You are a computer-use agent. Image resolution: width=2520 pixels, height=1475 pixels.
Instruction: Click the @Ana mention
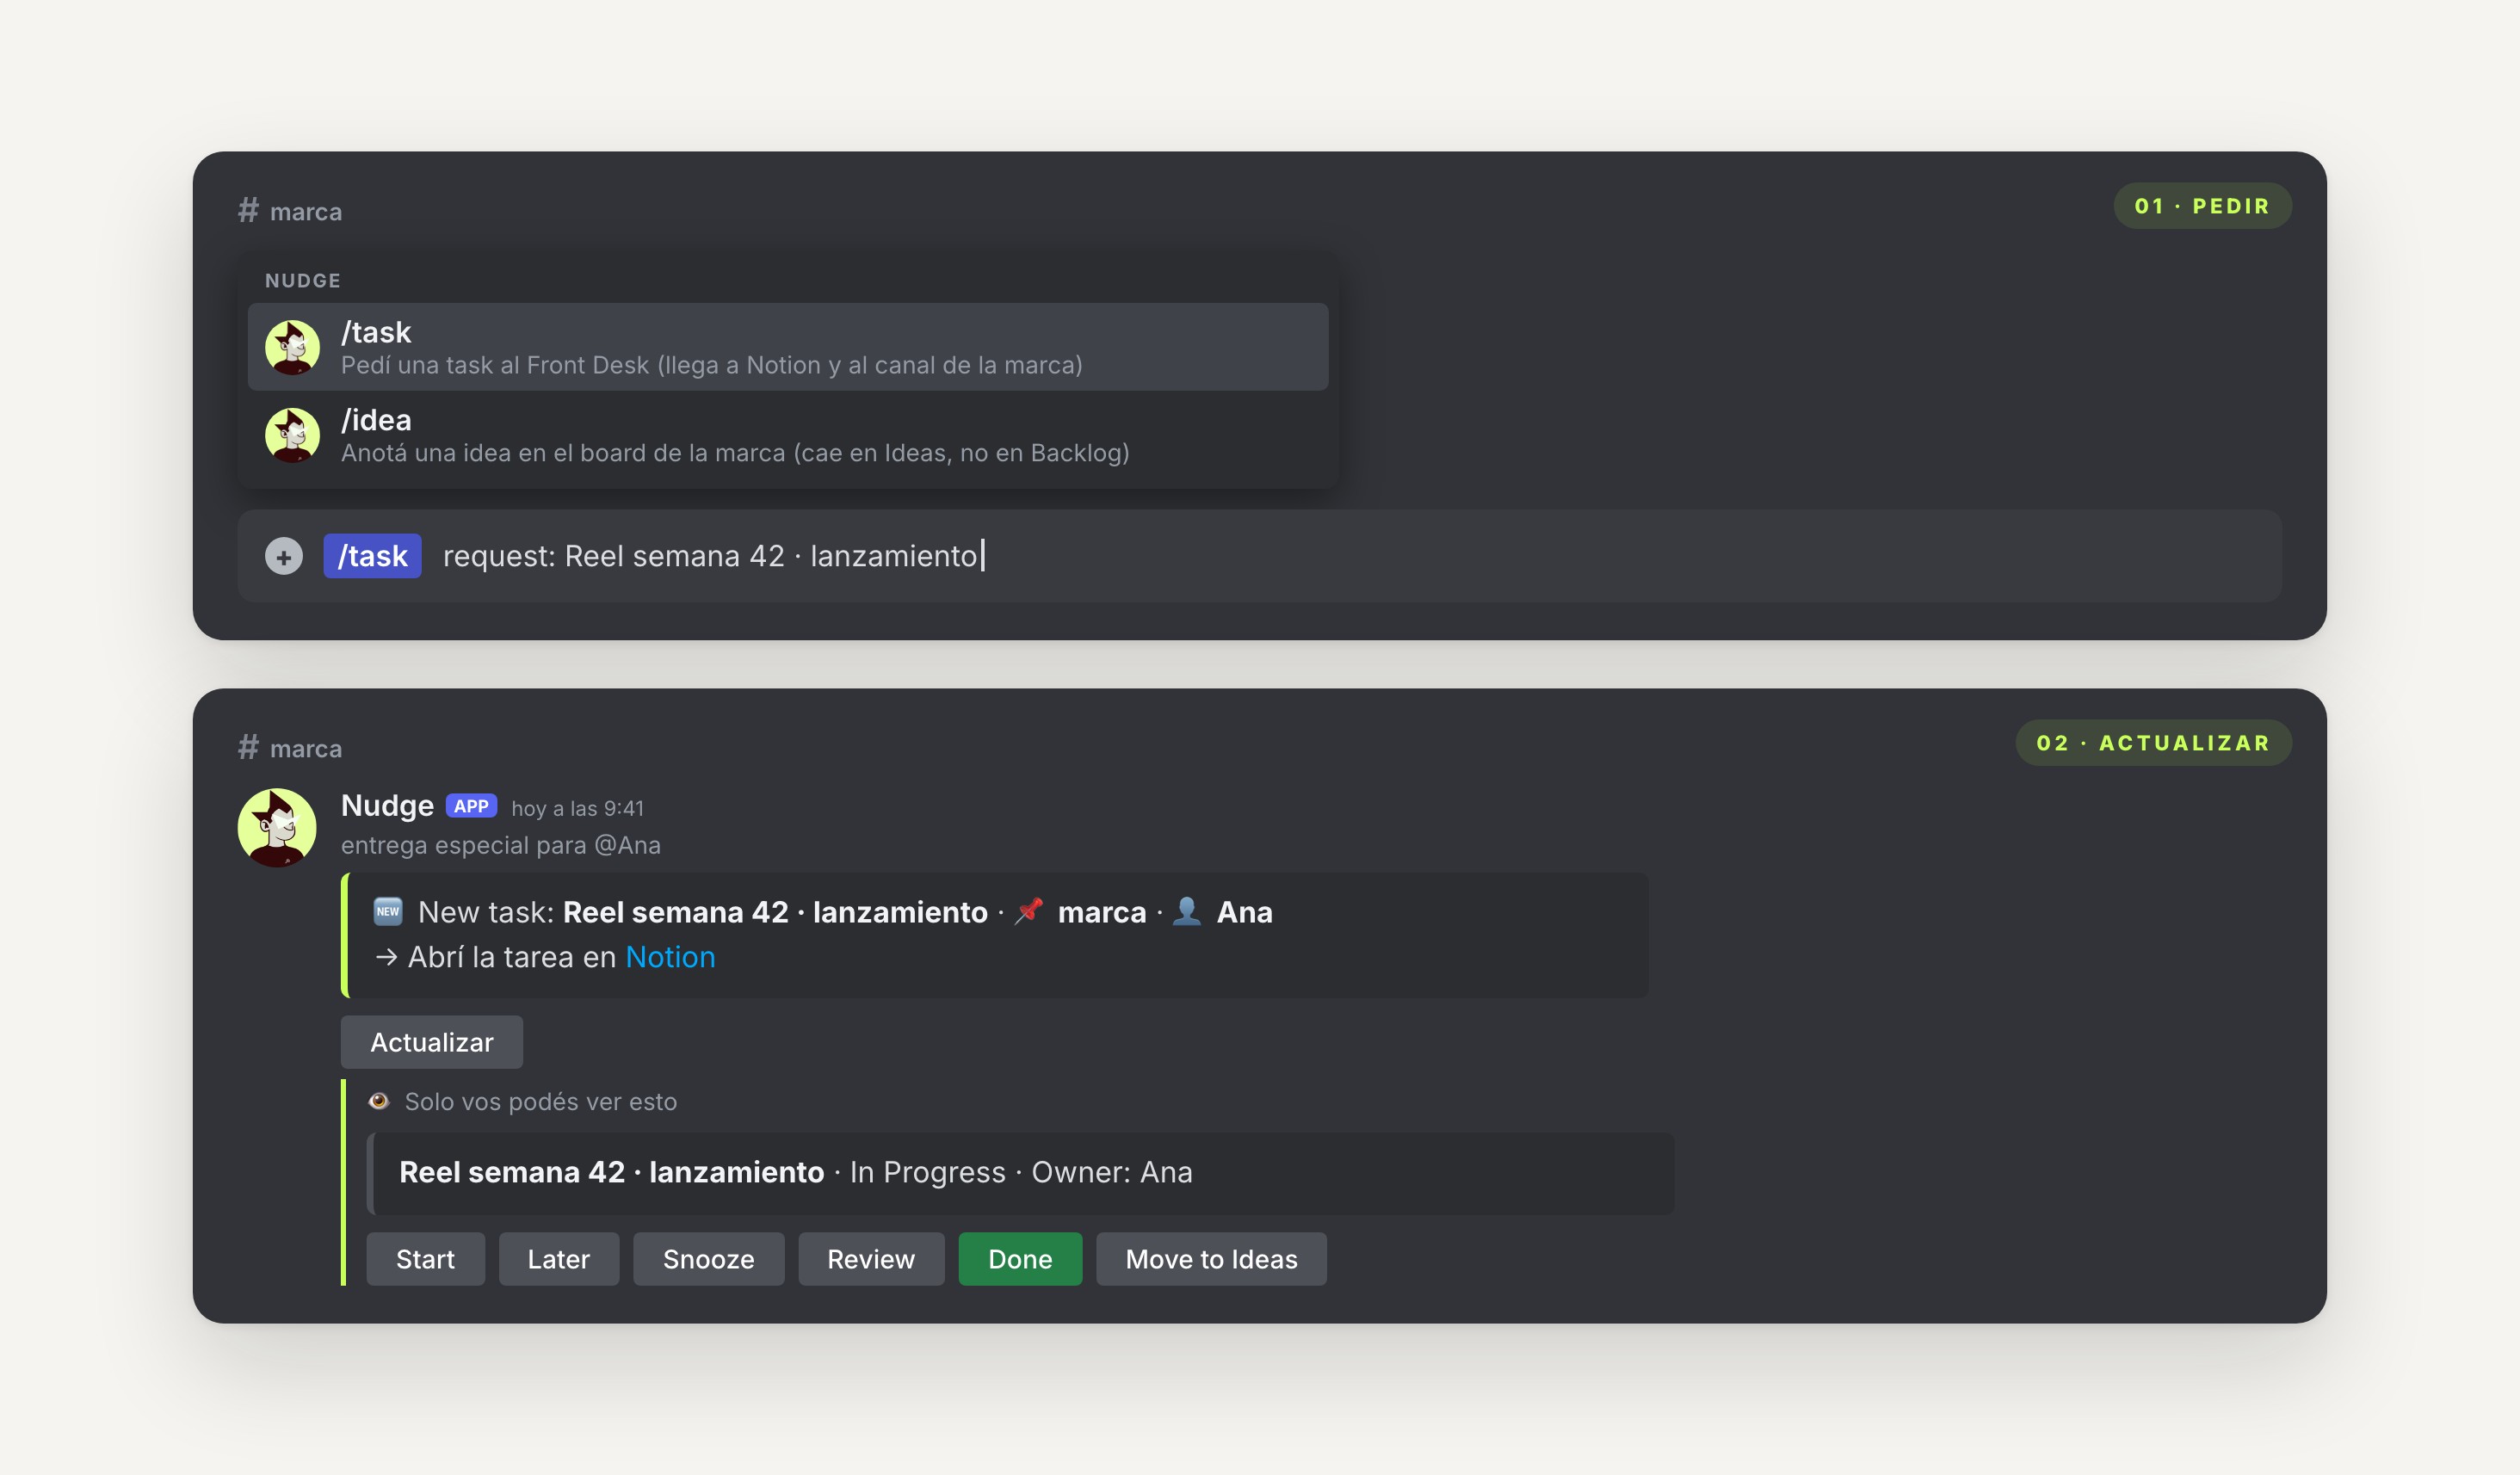pos(627,845)
